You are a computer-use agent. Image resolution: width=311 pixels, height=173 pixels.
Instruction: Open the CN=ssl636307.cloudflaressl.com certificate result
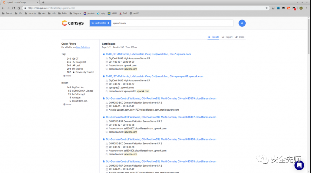click(161, 117)
